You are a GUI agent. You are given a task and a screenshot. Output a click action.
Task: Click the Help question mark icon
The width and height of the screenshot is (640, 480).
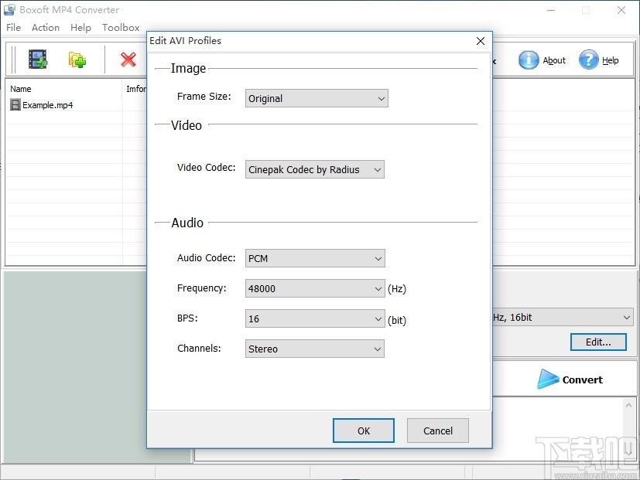pyautogui.click(x=589, y=60)
